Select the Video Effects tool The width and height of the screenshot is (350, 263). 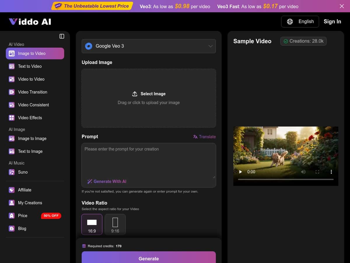(11, 118)
